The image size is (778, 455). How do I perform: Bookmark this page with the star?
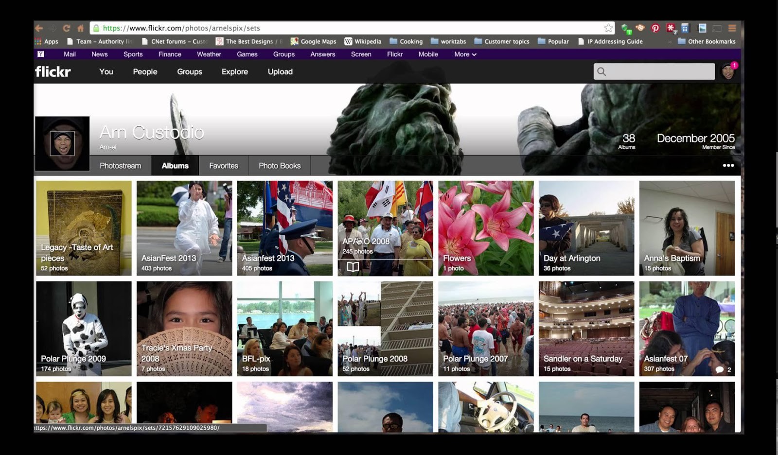[x=608, y=28]
